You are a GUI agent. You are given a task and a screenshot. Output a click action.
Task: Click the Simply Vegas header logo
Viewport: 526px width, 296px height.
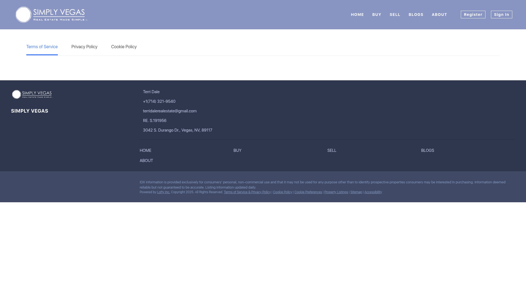click(x=51, y=15)
